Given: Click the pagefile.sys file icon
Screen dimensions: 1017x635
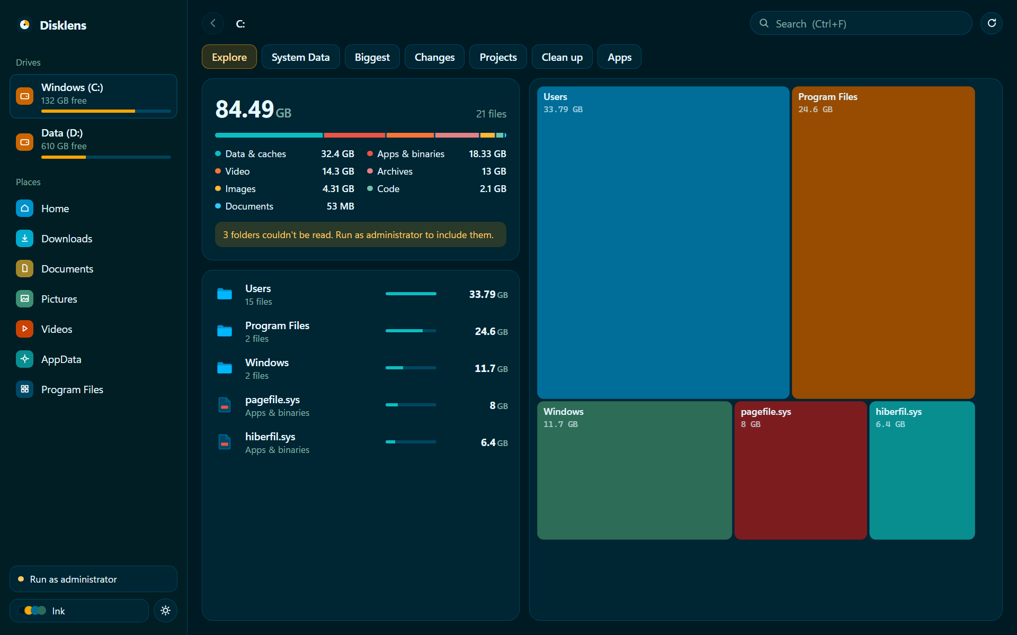Looking at the screenshot, I should (225, 405).
